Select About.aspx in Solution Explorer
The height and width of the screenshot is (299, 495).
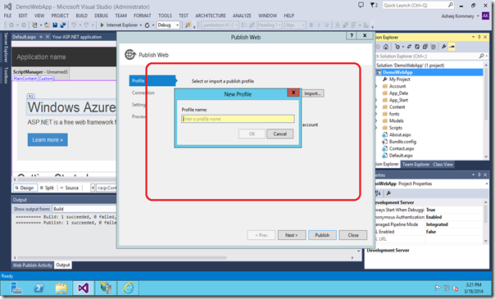pos(400,134)
